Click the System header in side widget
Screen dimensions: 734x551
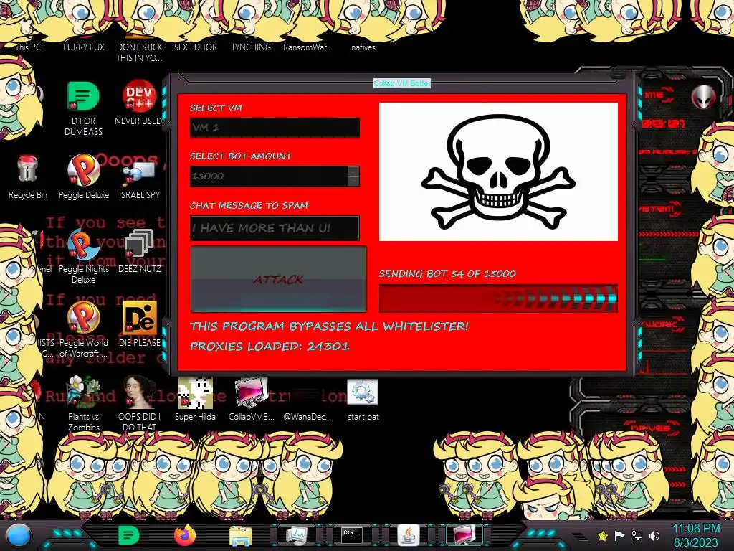[x=660, y=209]
